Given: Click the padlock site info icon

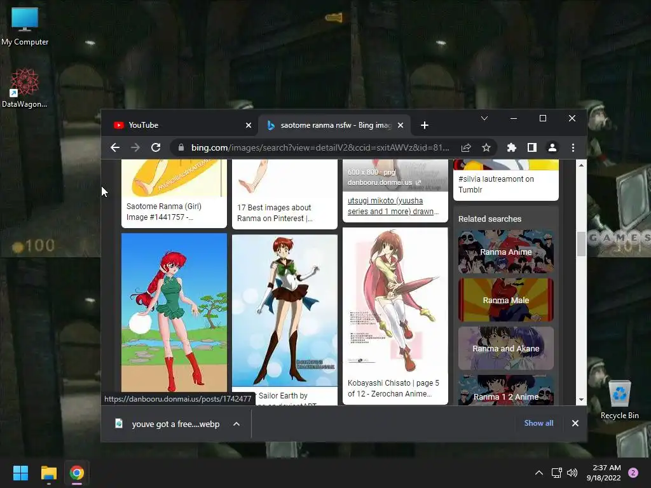Looking at the screenshot, I should tap(181, 147).
